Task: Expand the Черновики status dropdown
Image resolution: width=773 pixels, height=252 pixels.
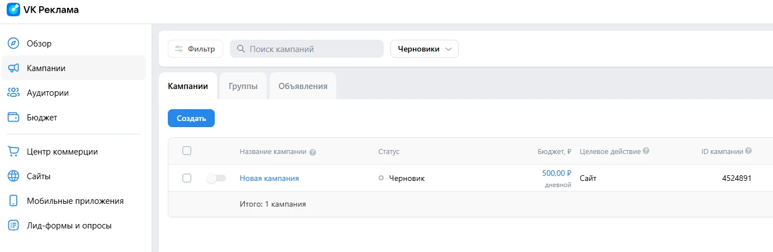Action: (x=424, y=49)
